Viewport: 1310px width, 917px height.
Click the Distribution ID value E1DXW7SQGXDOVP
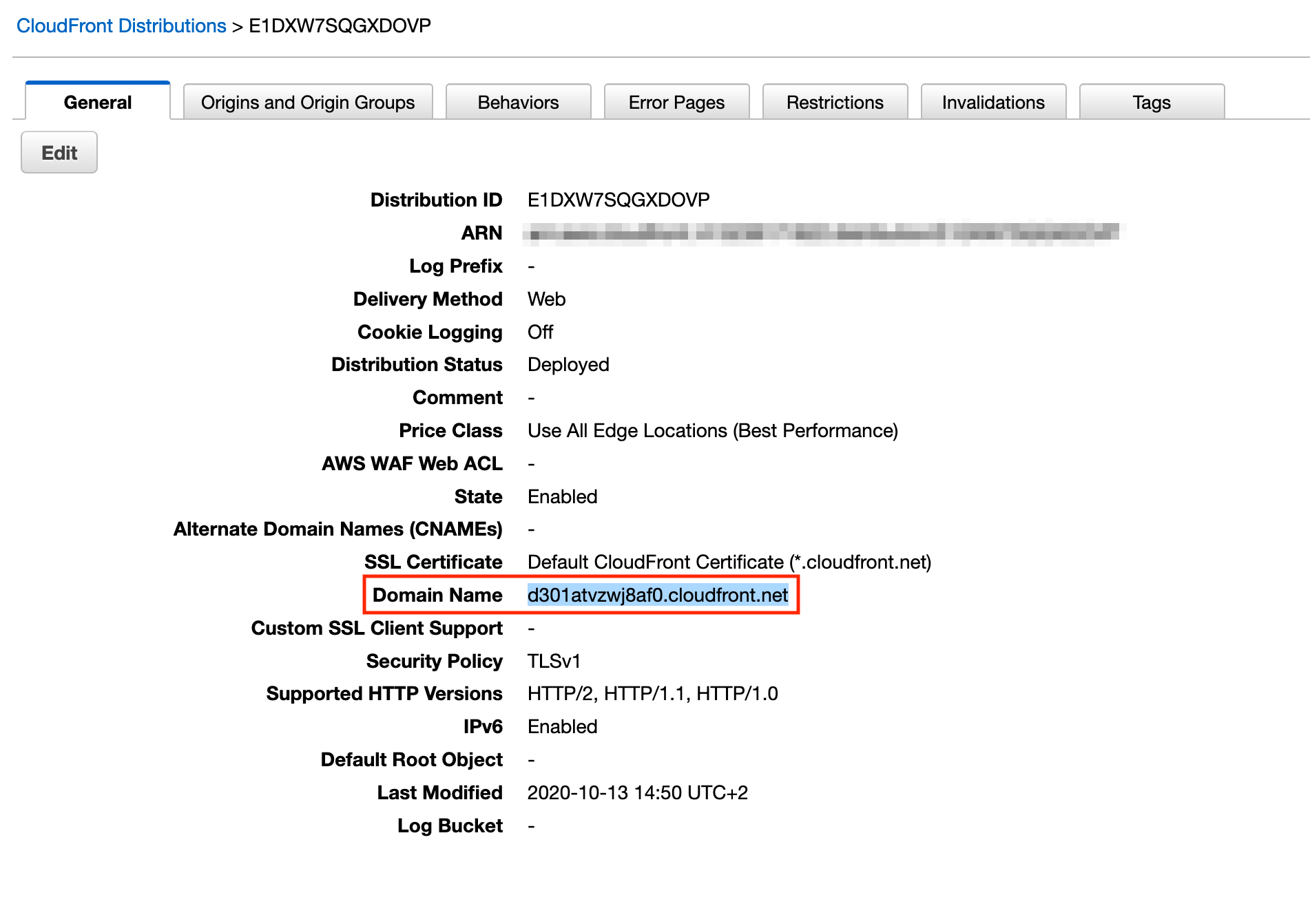[x=618, y=200]
